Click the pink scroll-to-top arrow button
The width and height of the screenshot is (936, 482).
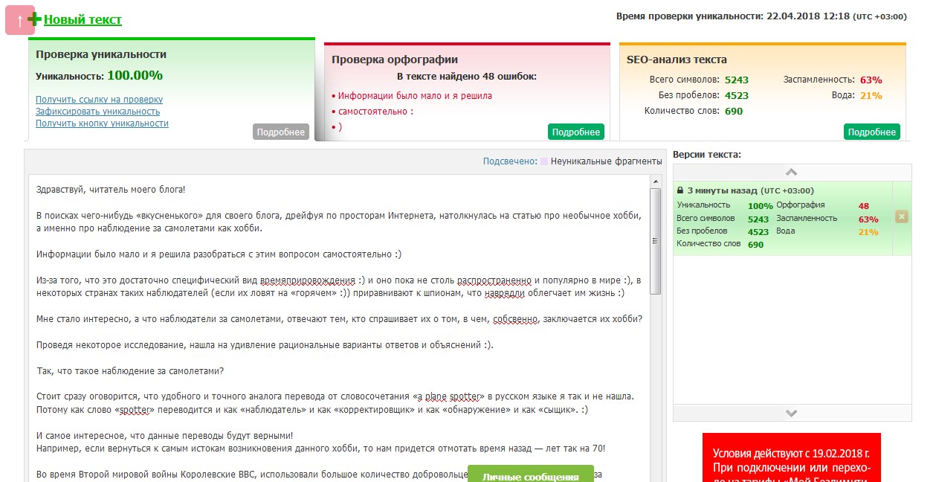pyautogui.click(x=20, y=20)
